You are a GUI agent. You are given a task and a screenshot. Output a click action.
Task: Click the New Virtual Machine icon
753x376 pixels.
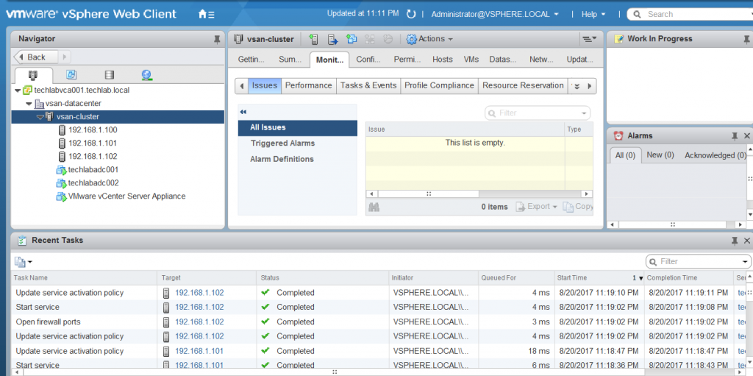(351, 39)
